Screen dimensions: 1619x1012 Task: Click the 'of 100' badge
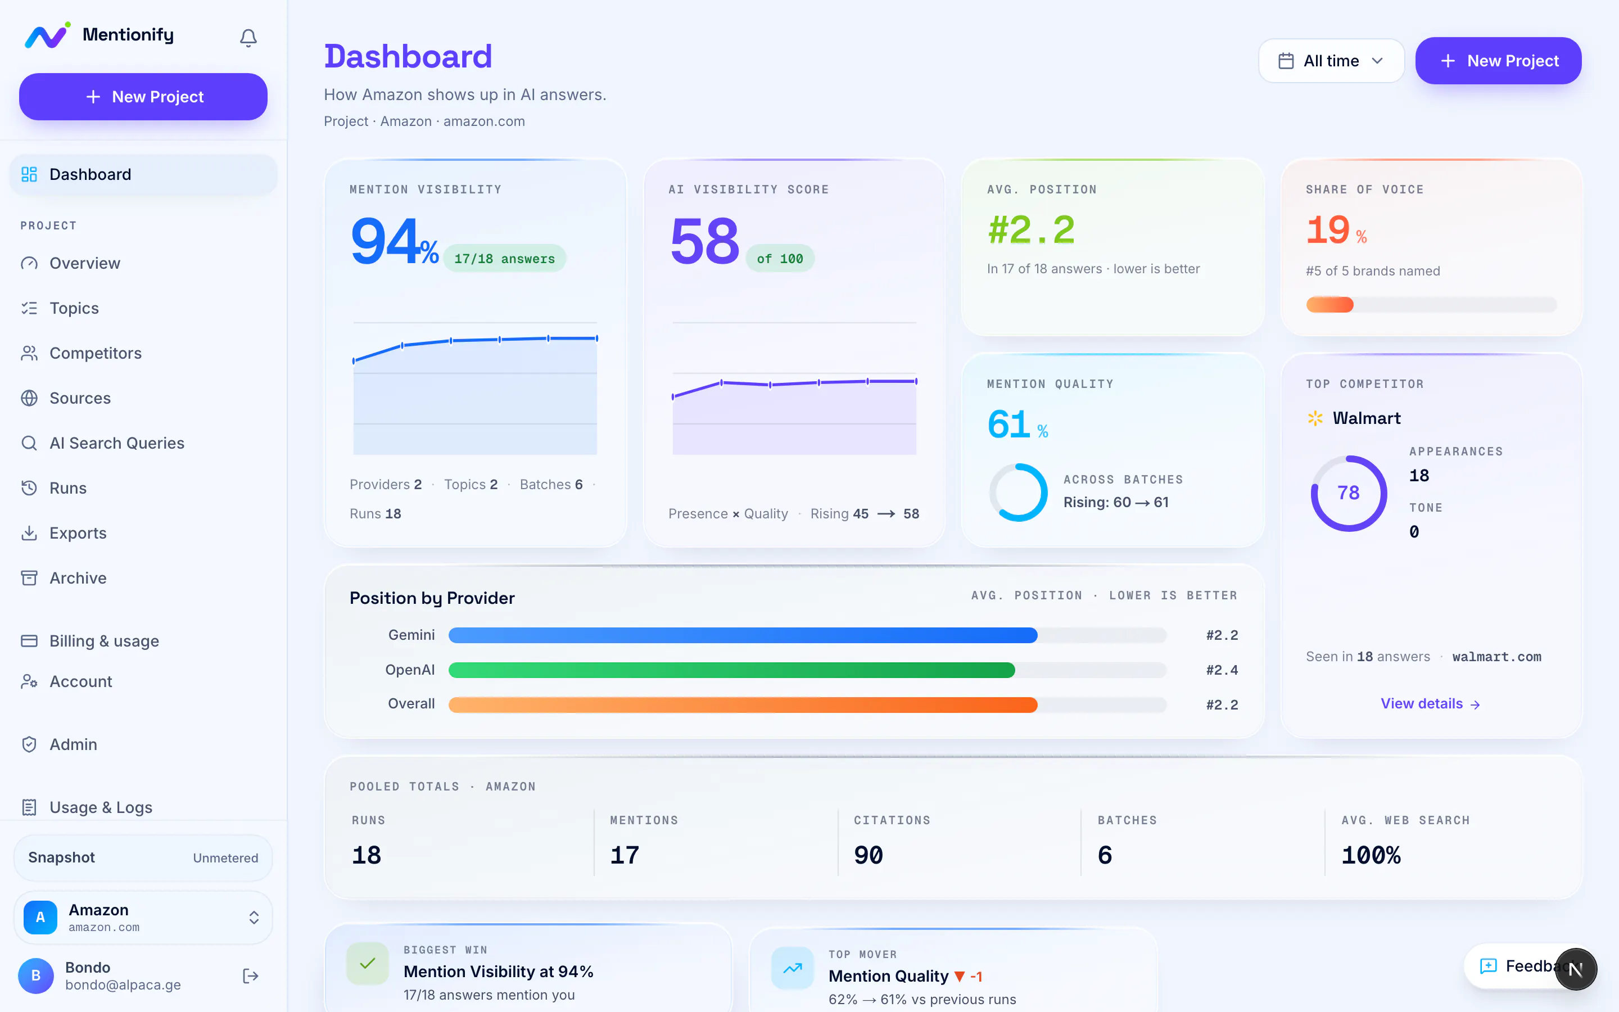[x=780, y=259]
